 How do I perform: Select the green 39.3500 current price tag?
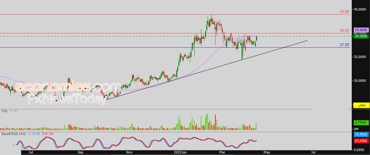(361, 36)
